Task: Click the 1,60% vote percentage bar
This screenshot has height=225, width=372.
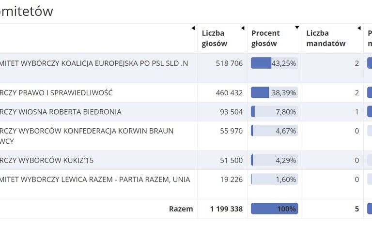Action: (274, 180)
